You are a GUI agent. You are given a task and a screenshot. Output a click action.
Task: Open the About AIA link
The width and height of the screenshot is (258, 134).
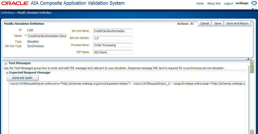tap(214, 3)
